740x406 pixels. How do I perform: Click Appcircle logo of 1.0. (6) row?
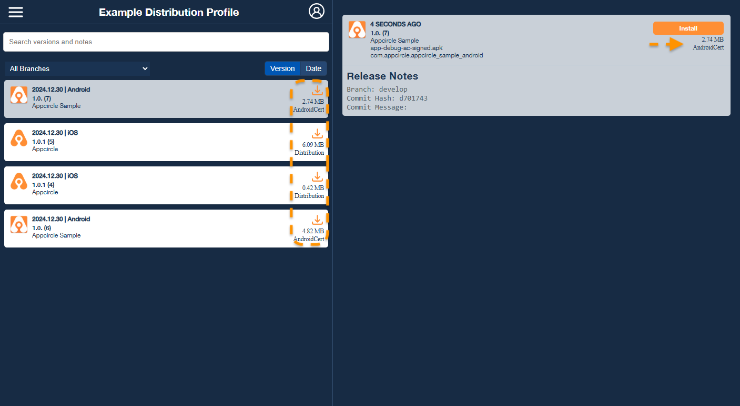[19, 224]
